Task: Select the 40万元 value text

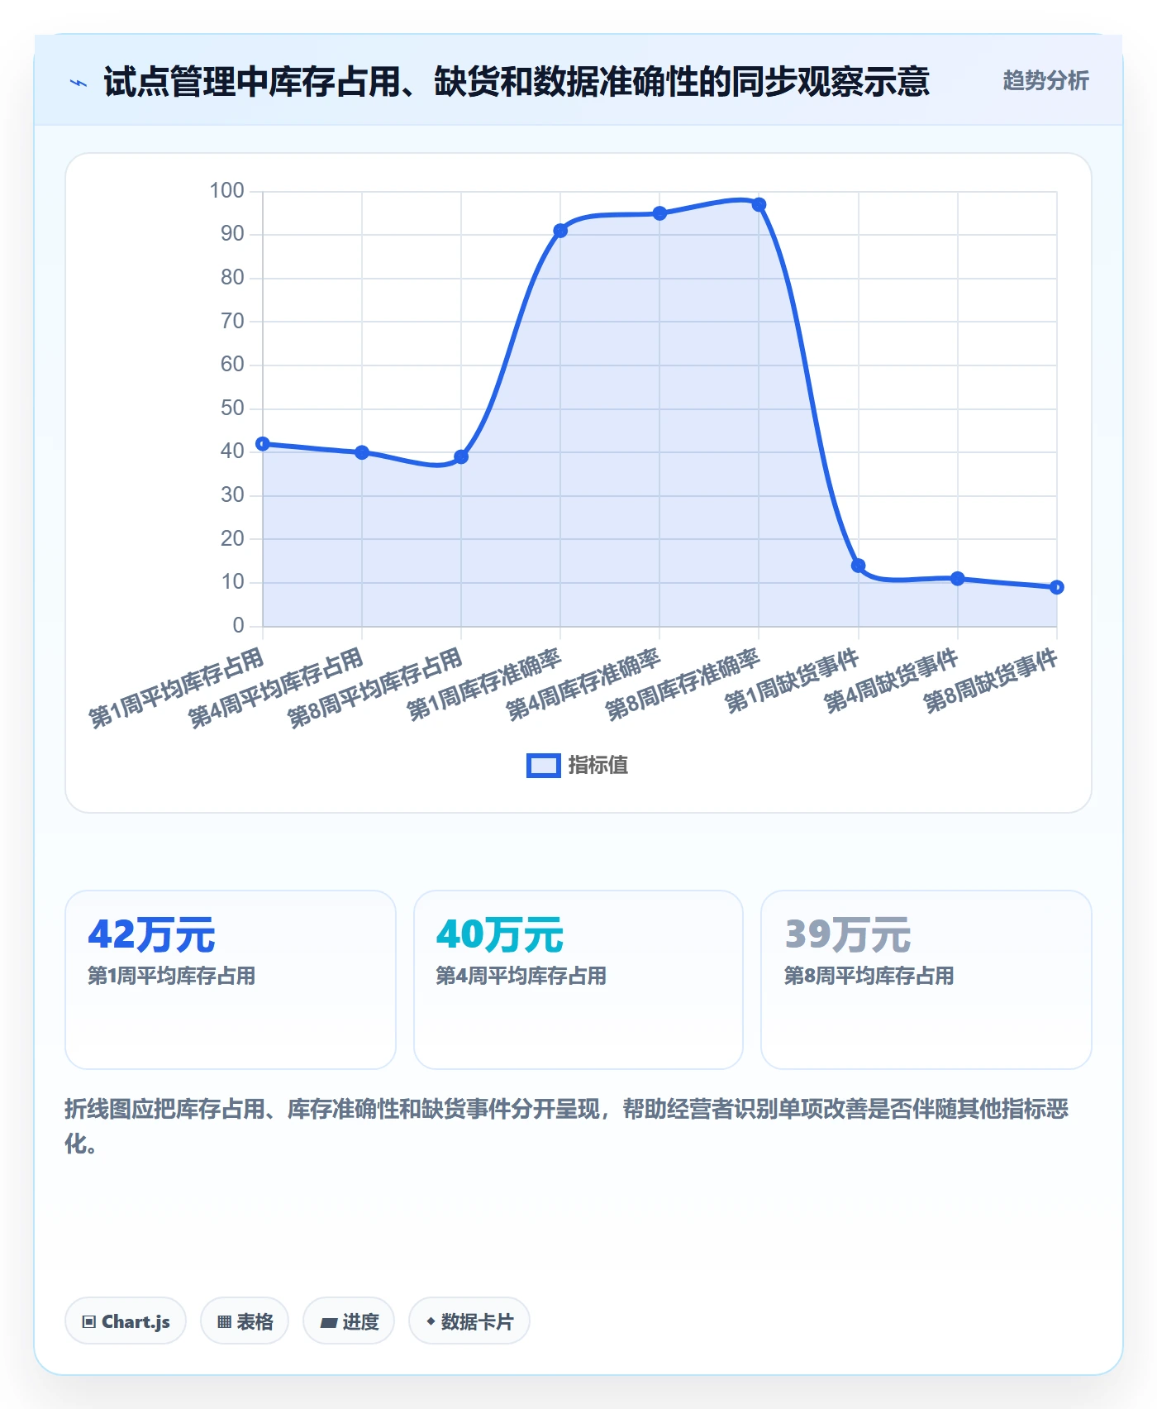Action: pos(499,934)
